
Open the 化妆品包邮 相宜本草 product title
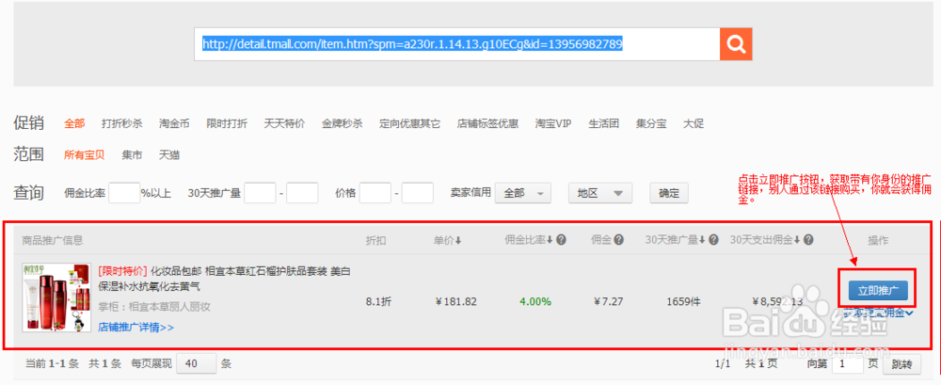[x=225, y=279]
